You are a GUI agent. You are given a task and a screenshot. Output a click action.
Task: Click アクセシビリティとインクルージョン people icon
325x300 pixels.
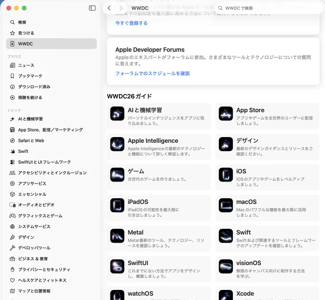tap(12, 173)
